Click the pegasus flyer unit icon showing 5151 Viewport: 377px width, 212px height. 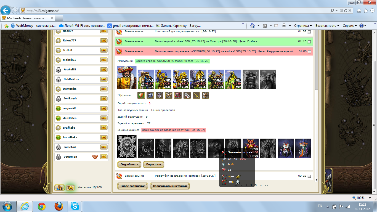[x=198, y=79]
